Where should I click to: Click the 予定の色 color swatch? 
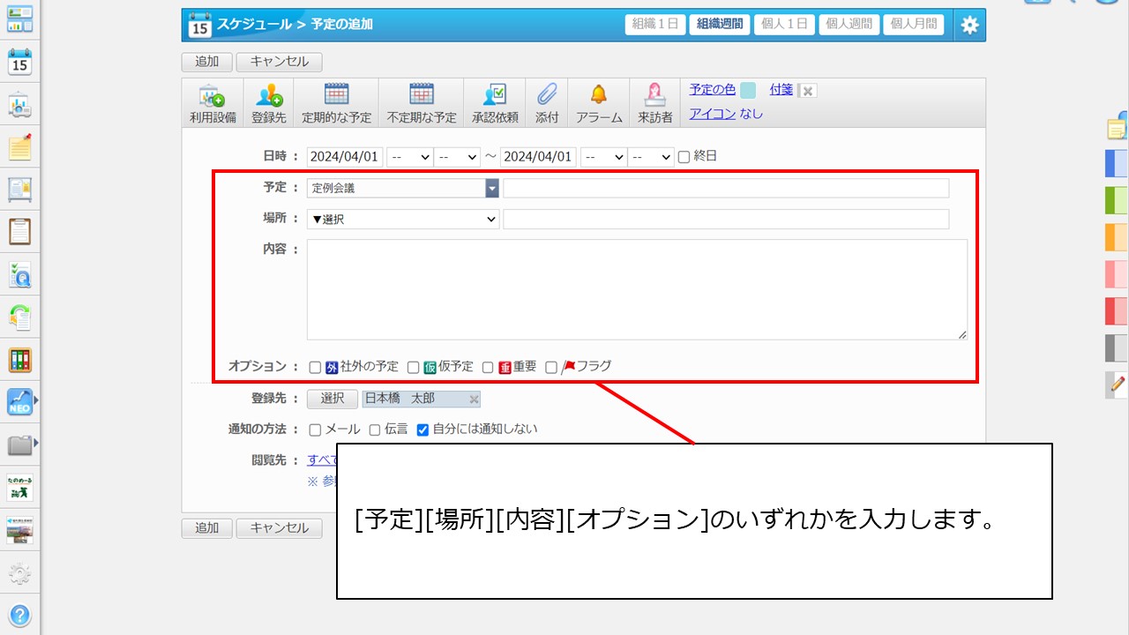[748, 90]
